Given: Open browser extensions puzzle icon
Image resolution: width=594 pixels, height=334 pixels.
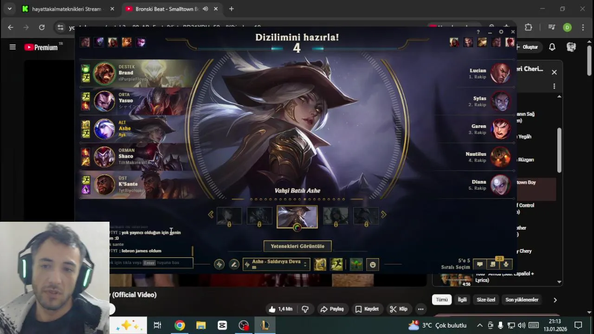Looking at the screenshot, I should click(x=528, y=27).
